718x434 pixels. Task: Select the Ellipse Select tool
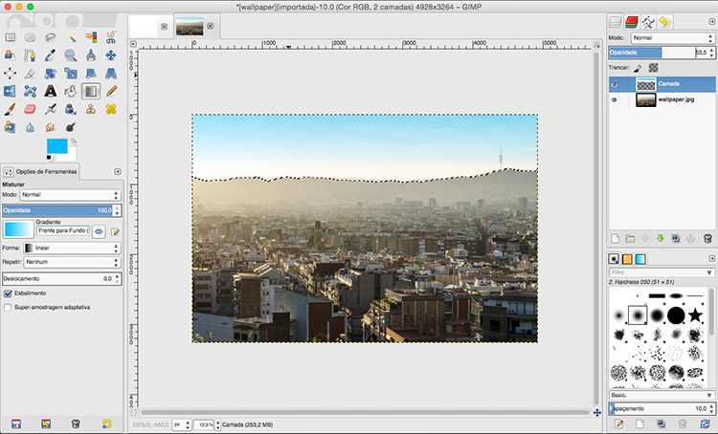31,37
